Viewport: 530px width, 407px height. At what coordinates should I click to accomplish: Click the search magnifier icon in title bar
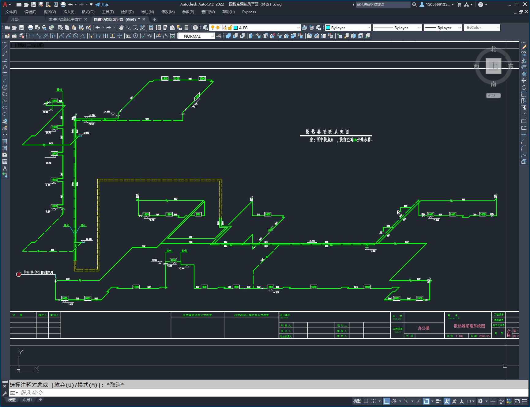coord(414,4)
